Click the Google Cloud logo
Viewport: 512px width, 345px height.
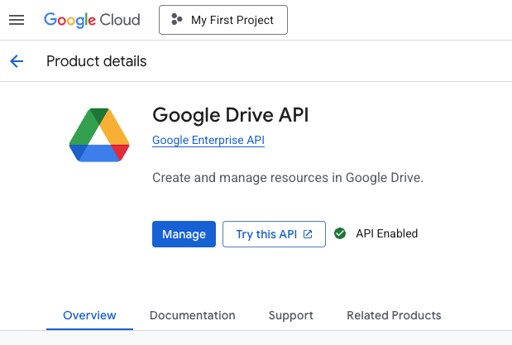tap(92, 20)
